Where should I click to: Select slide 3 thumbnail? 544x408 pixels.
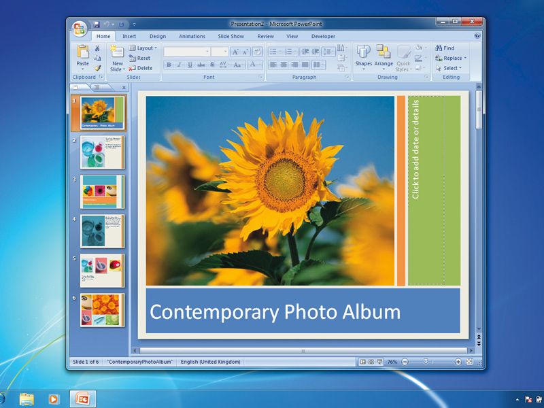tap(101, 190)
